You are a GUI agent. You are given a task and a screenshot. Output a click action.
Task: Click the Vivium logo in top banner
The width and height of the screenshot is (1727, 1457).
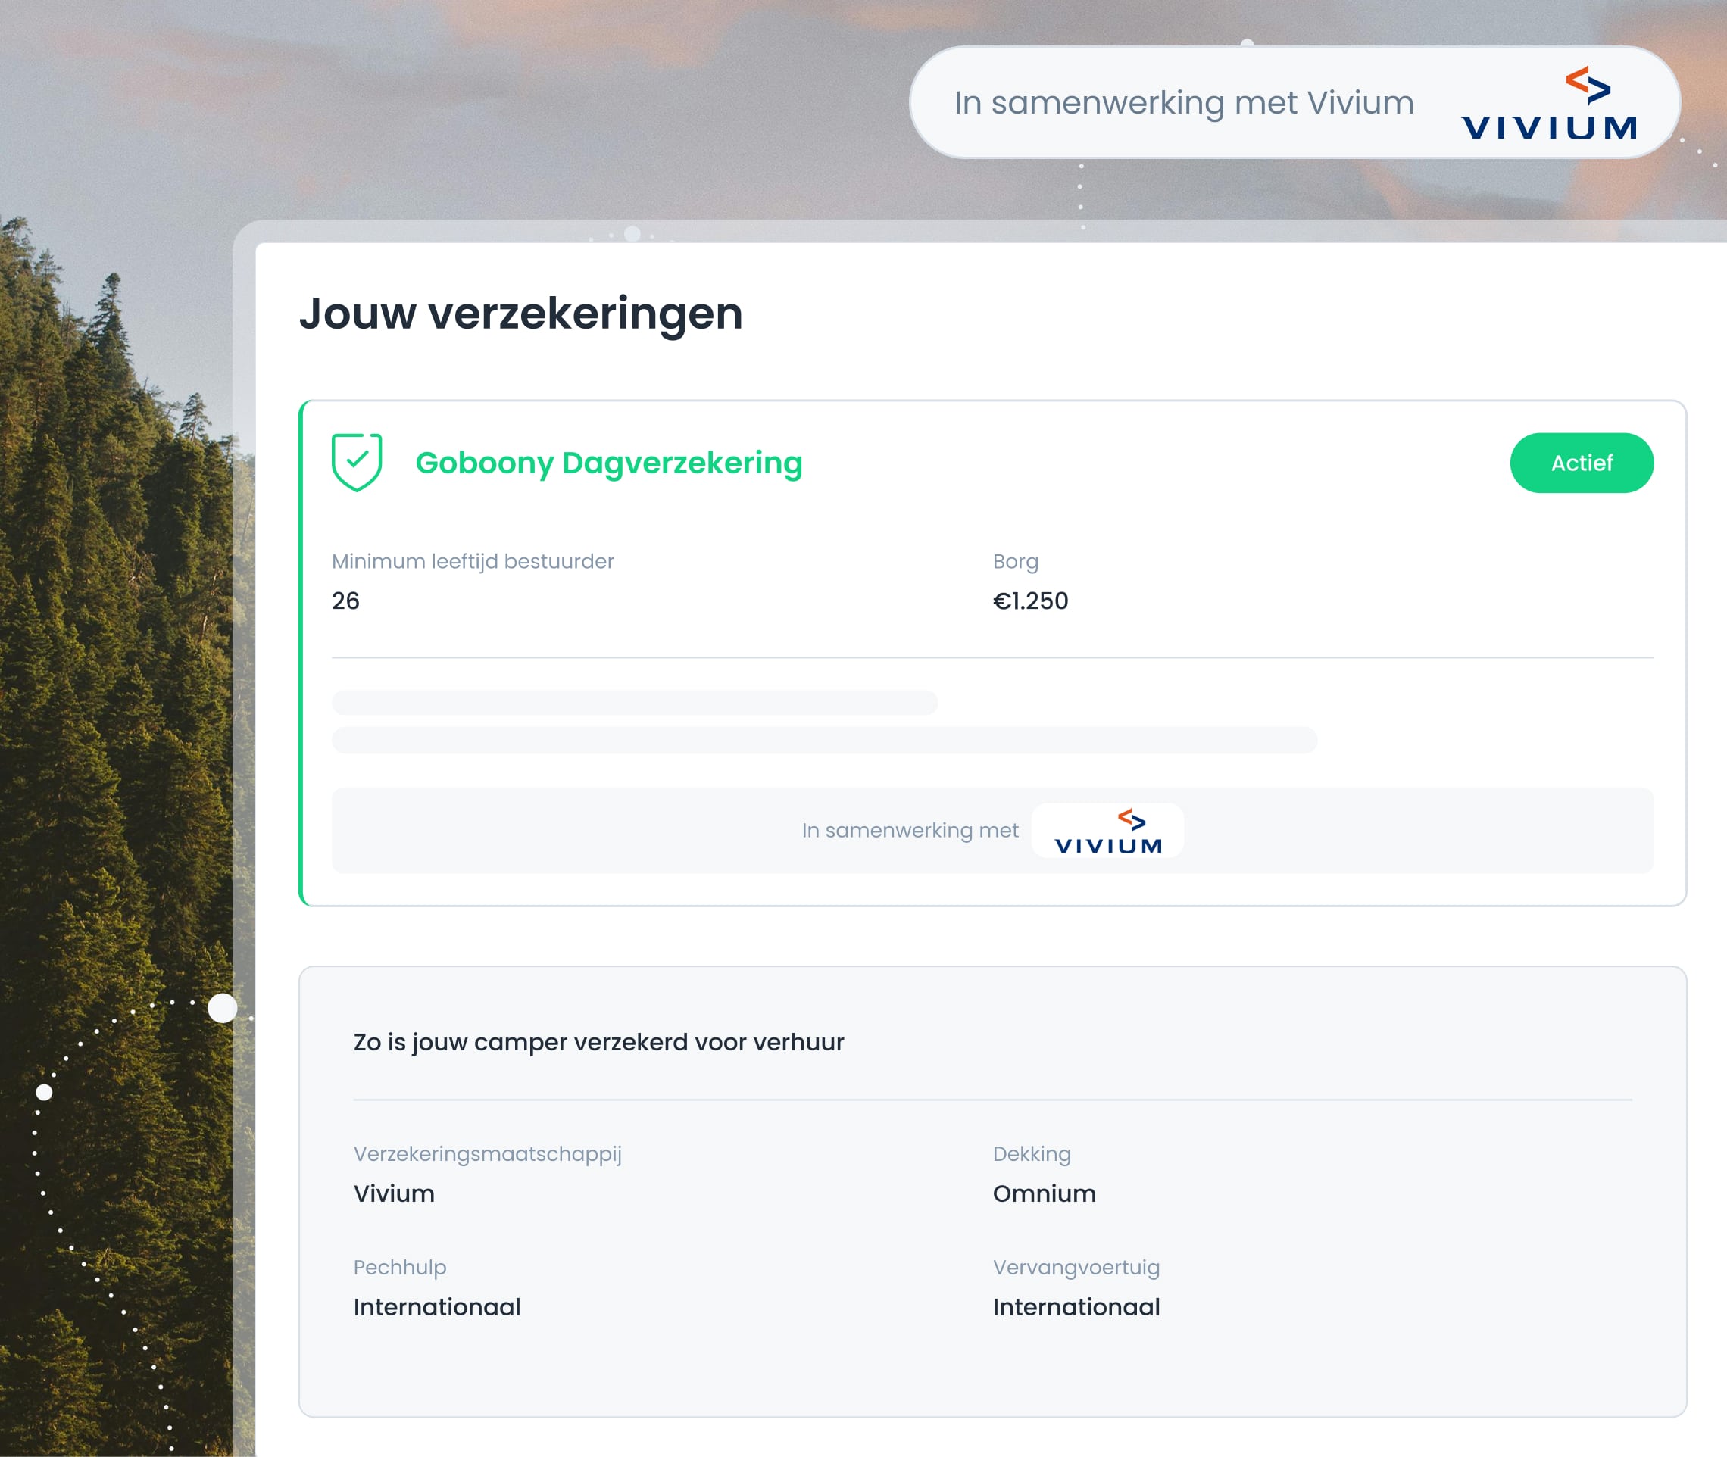(x=1547, y=104)
